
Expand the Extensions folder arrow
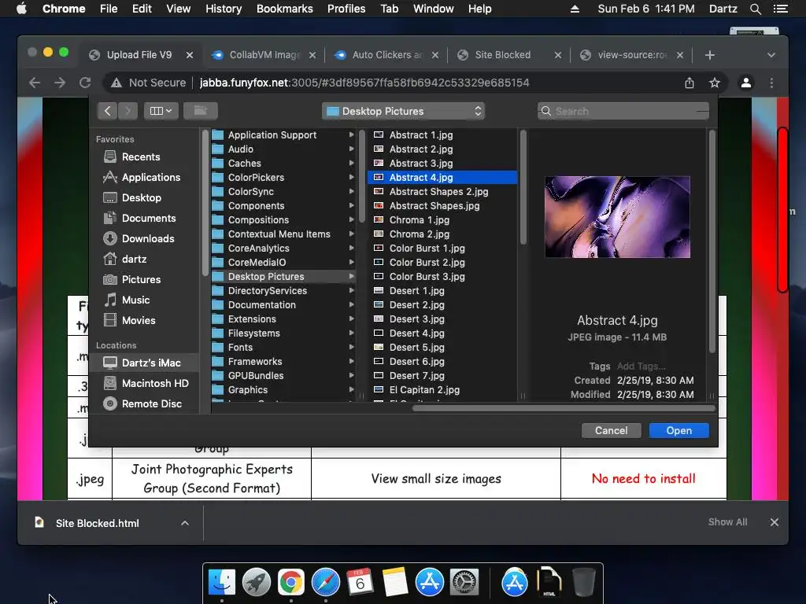tap(352, 319)
